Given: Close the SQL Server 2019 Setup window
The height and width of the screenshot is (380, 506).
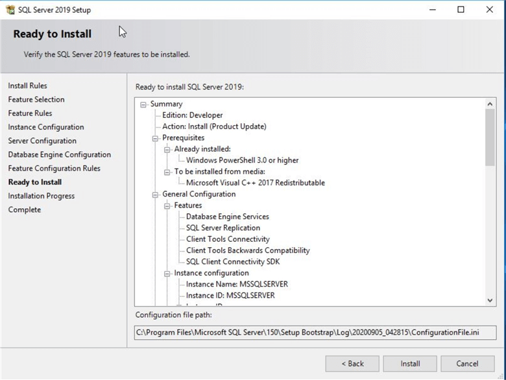Looking at the screenshot, I should [x=490, y=10].
